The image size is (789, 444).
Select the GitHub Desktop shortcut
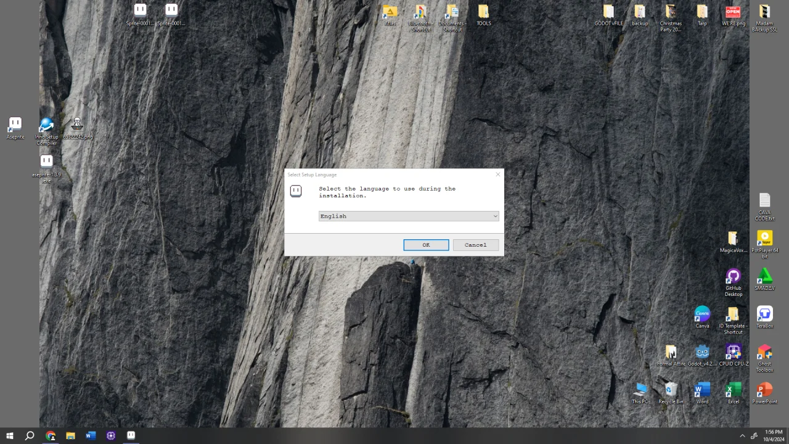pyautogui.click(x=733, y=282)
